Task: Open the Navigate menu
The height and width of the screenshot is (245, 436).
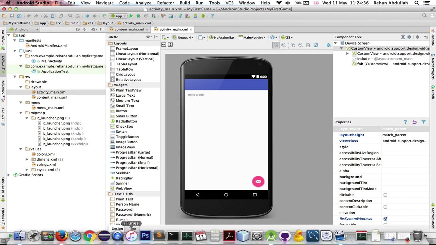Action: tap(105, 3)
